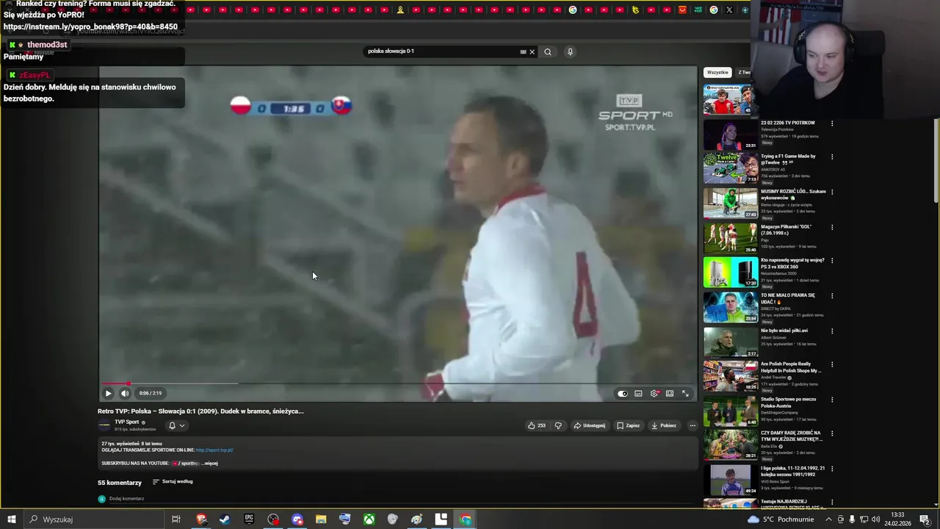This screenshot has height=529, width=940.
Task: Click the '55 komentarzy' comments count
Action: 120,483
